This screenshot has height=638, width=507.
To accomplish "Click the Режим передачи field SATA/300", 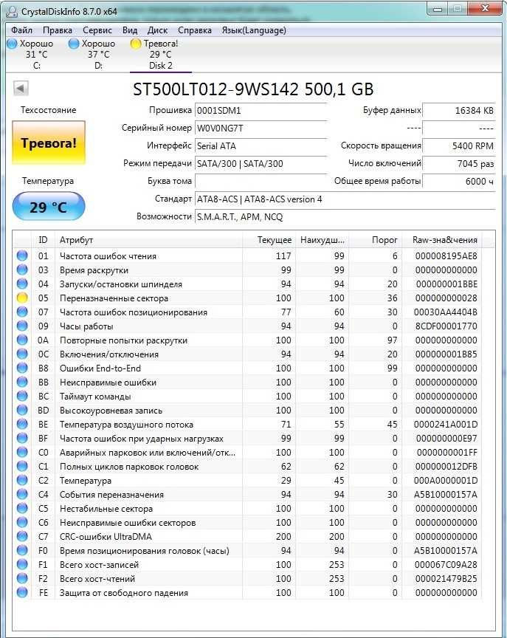I will pyautogui.click(x=261, y=164).
